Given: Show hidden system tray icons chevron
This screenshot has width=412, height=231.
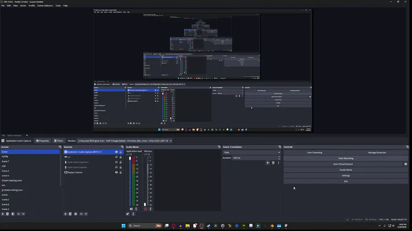Looking at the screenshot, I should tap(379, 226).
